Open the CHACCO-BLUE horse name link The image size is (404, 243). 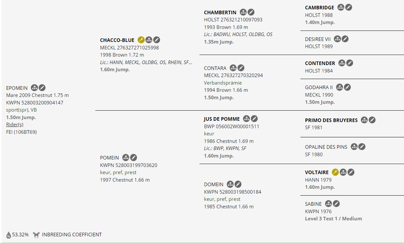[x=117, y=40]
